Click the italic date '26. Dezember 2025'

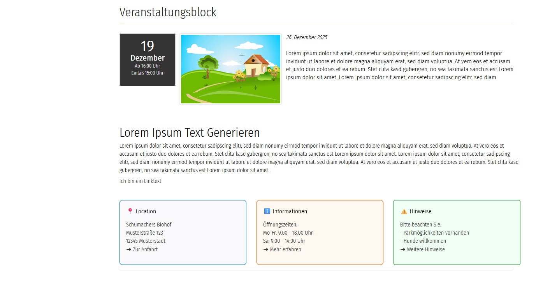306,38
